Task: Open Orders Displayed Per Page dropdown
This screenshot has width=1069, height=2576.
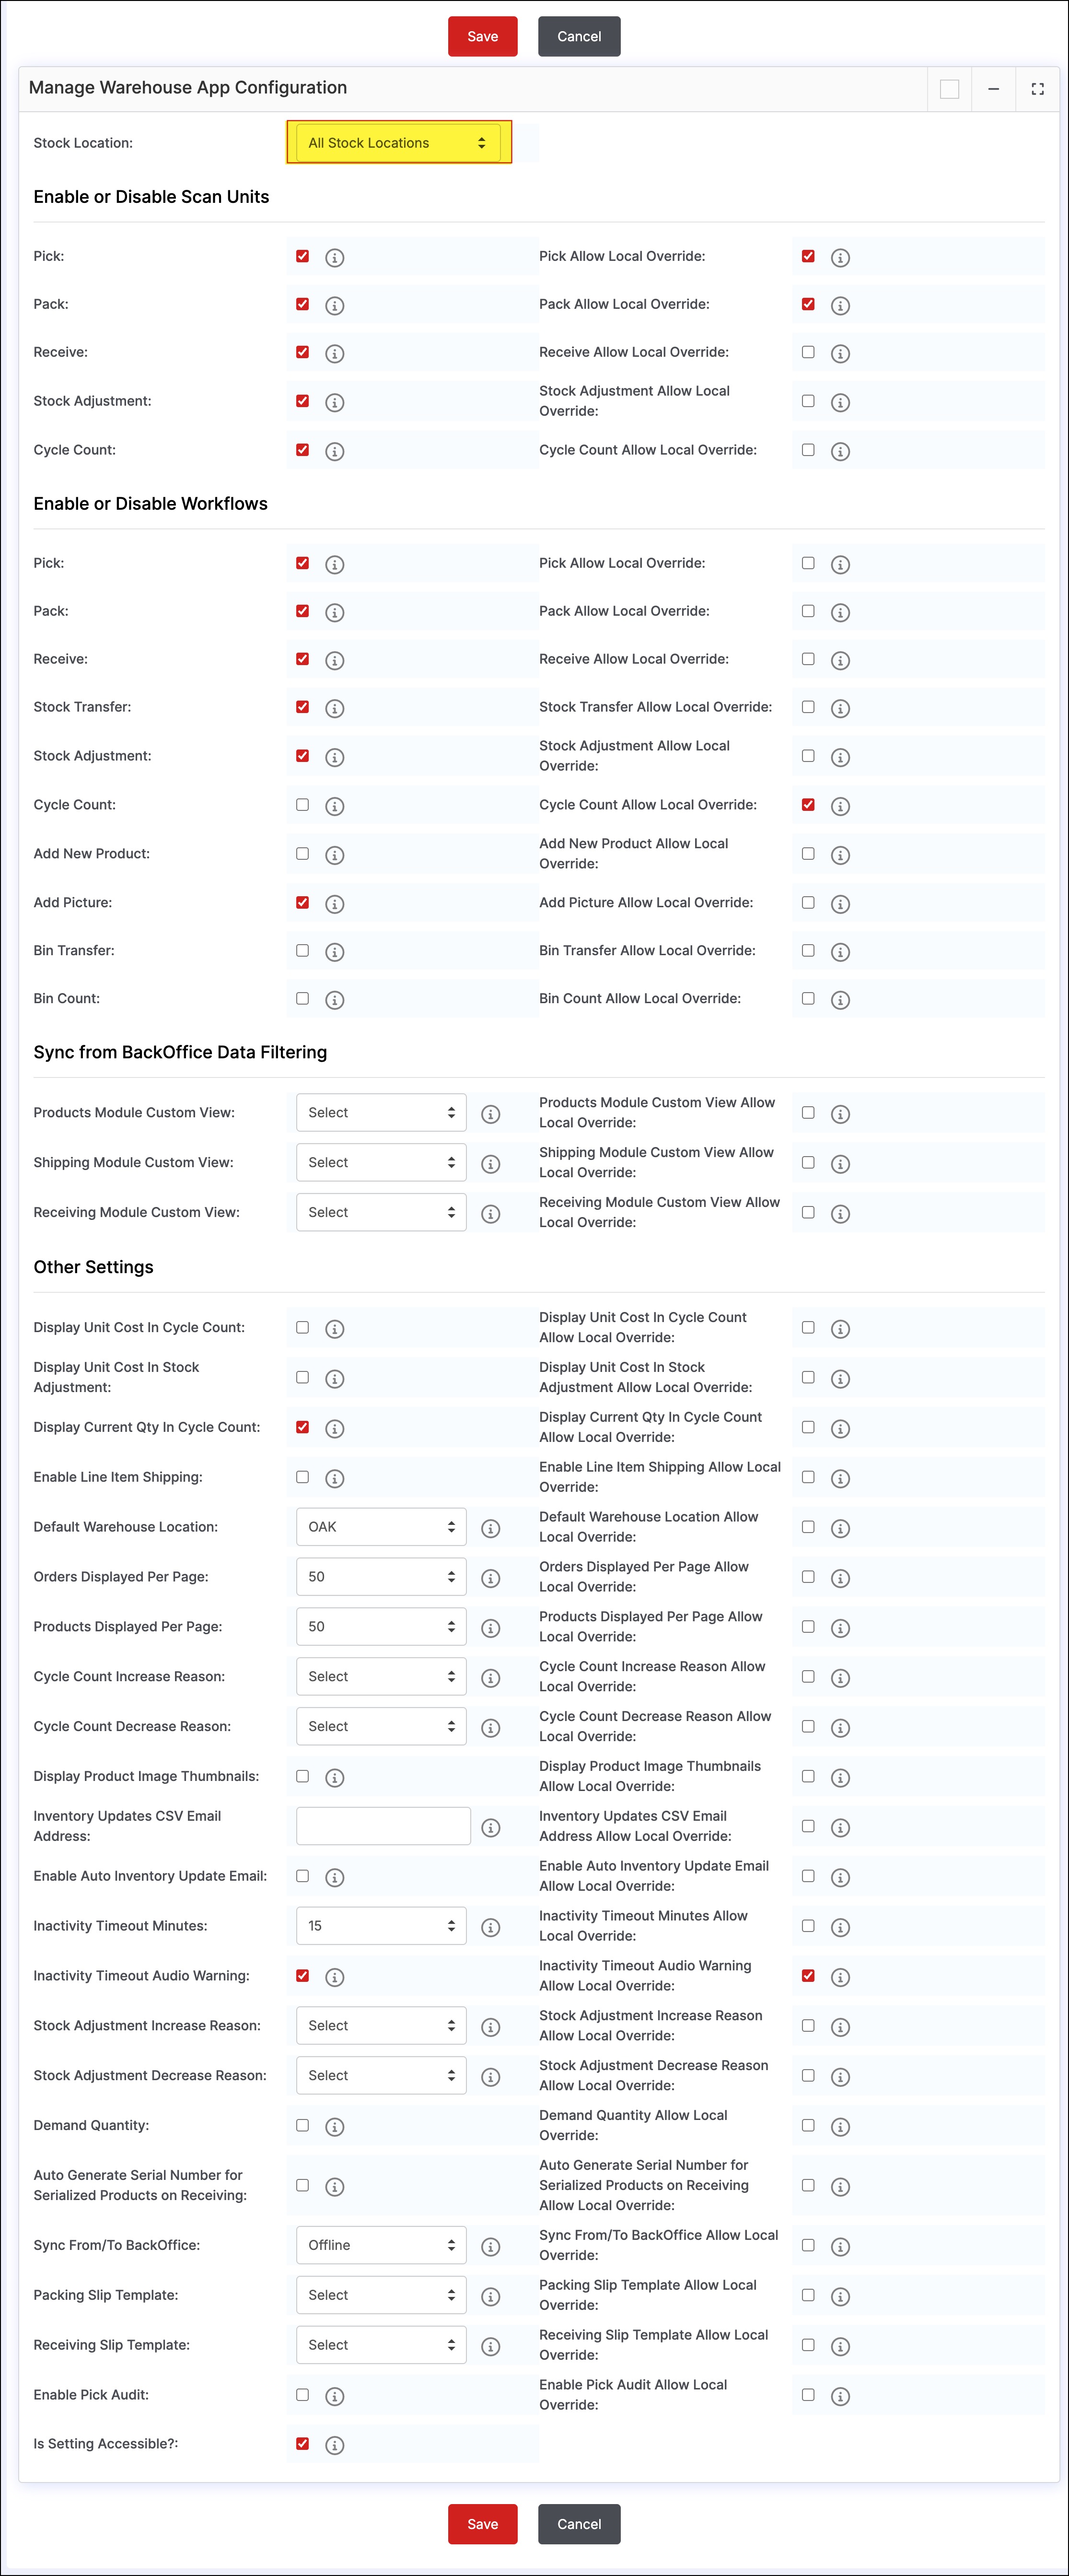Action: pyautogui.click(x=381, y=1577)
